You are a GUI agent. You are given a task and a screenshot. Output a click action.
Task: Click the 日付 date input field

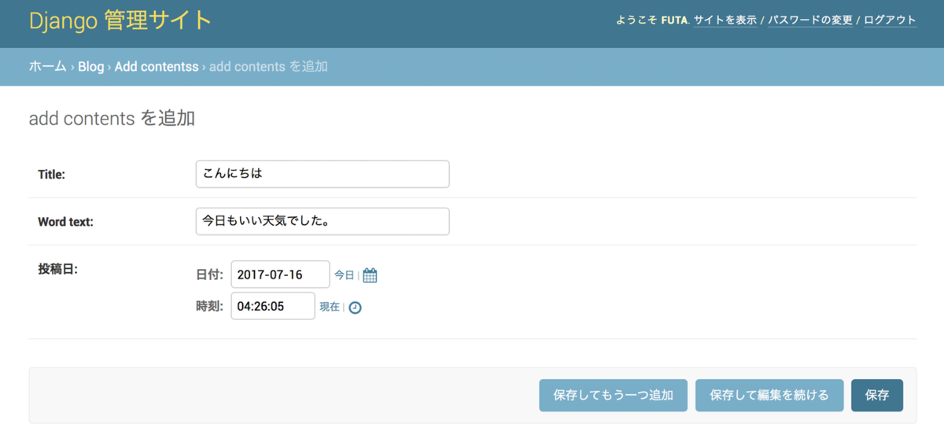point(280,275)
